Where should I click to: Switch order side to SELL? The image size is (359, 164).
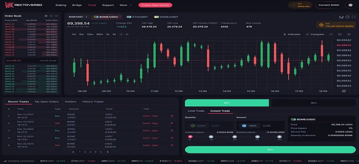tap(314, 103)
